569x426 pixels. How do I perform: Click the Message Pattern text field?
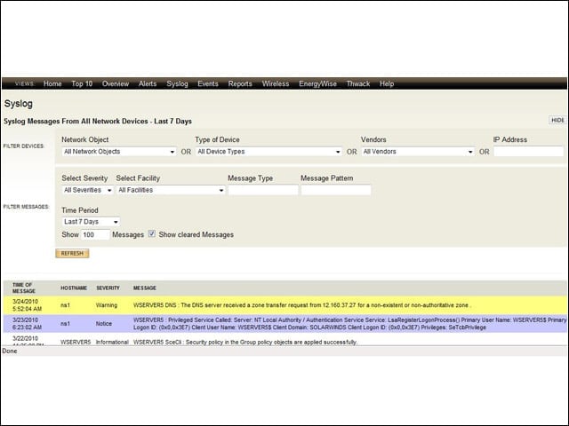(336, 190)
